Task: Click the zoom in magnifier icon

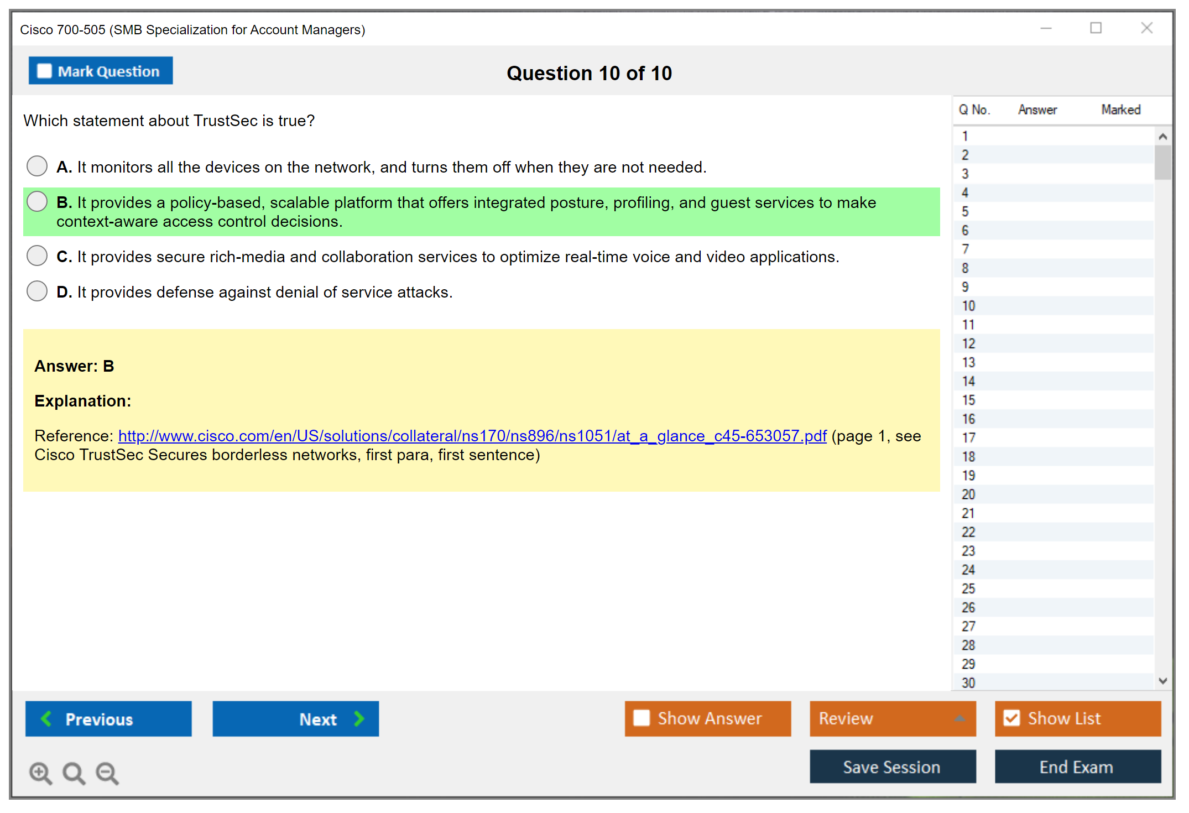Action: (40, 773)
